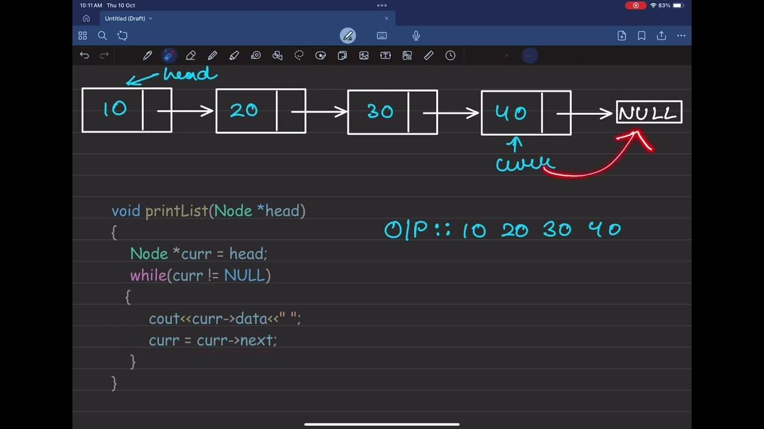Screen dimensions: 764x429
Task: Undo the last stroke
Action: (85, 55)
